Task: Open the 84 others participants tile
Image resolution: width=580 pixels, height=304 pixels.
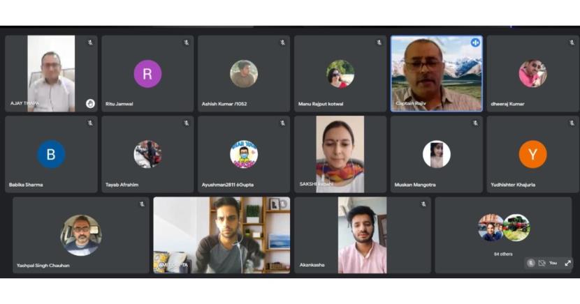Action: point(503,235)
